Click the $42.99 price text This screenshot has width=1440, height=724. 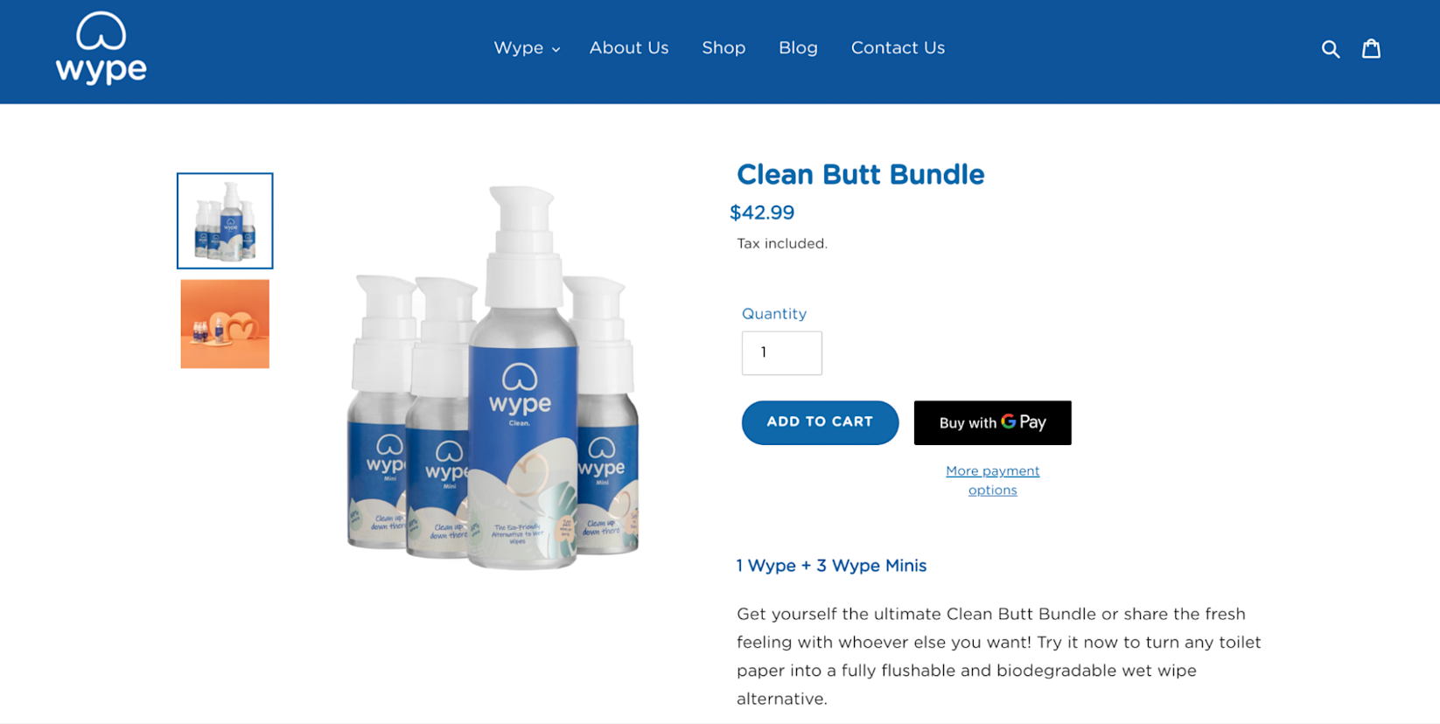pyautogui.click(x=762, y=212)
